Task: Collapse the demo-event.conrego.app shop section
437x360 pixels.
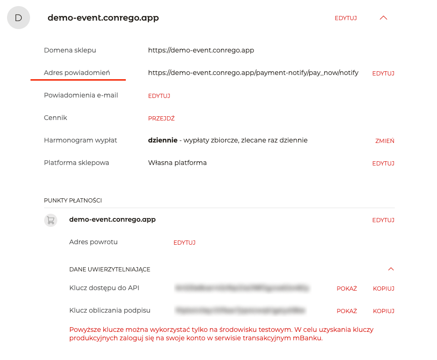Action: (383, 18)
